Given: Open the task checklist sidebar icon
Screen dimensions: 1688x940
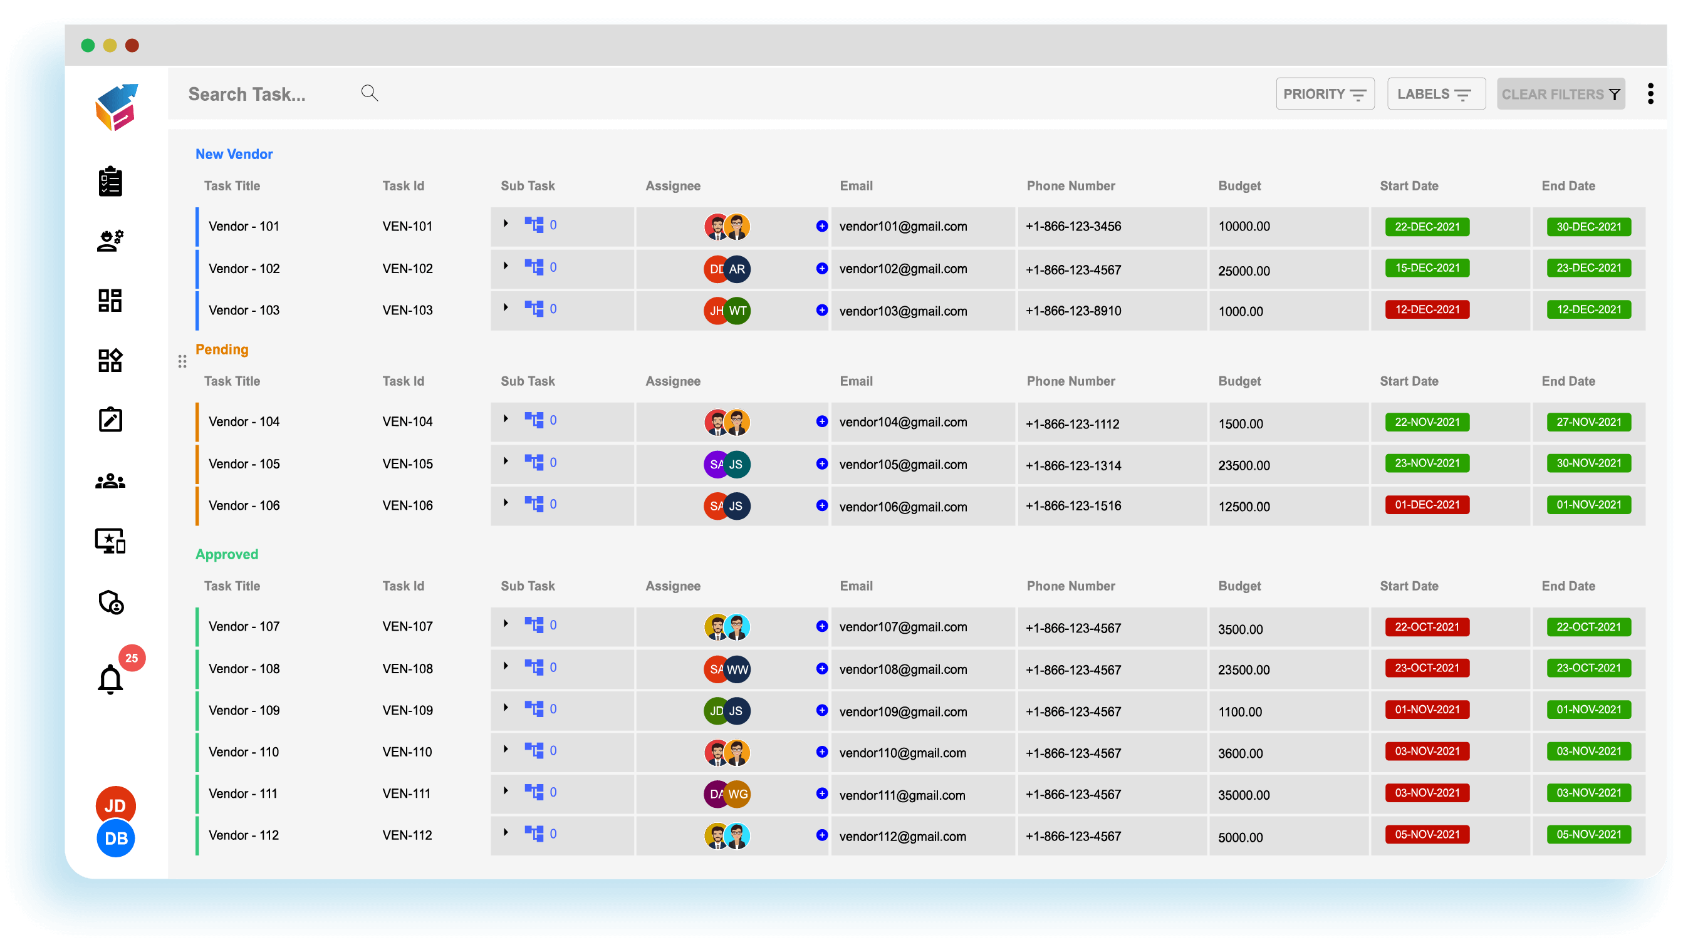Looking at the screenshot, I should tap(110, 182).
